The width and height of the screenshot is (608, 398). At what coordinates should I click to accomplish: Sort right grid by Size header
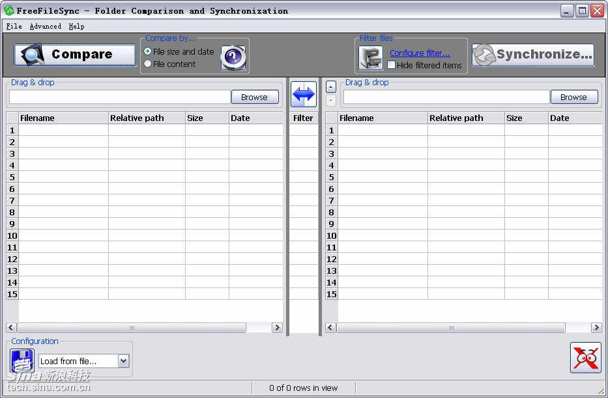tap(526, 118)
